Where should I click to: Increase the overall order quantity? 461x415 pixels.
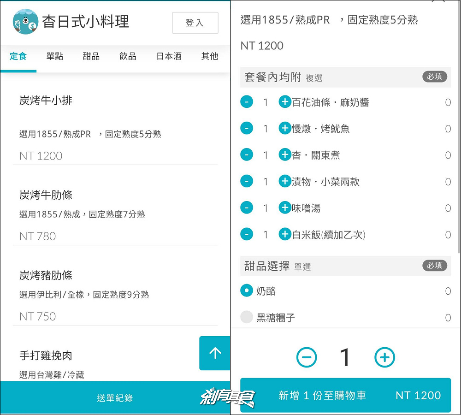pos(384,357)
